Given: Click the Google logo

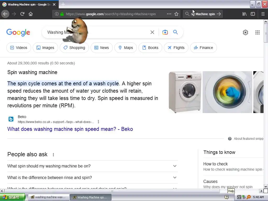Looking at the screenshot, I should pos(18,32).
